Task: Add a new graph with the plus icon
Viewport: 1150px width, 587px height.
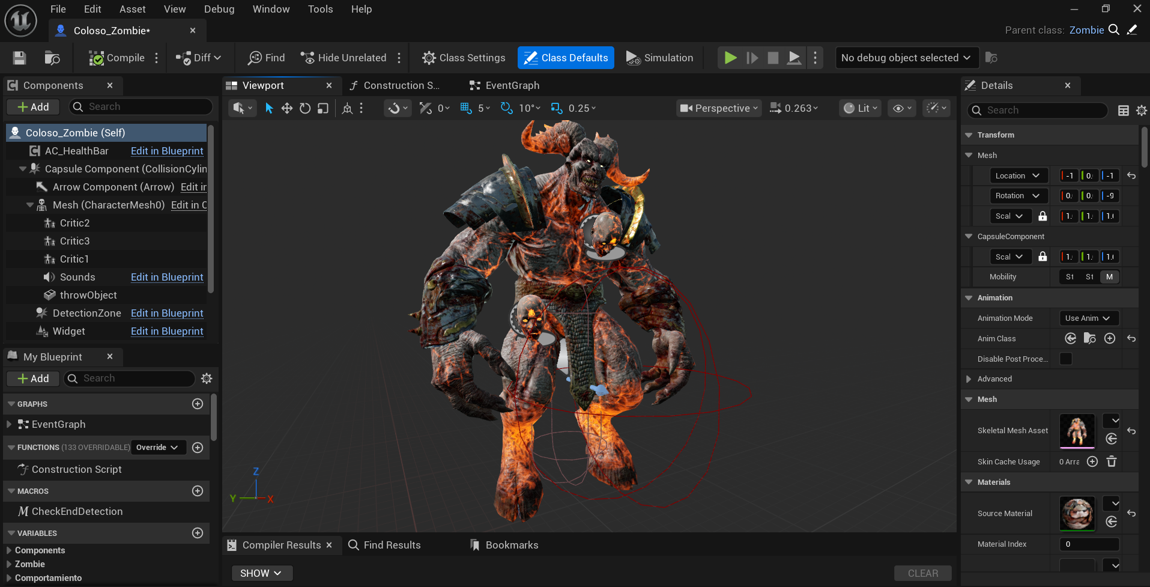Action: point(198,404)
